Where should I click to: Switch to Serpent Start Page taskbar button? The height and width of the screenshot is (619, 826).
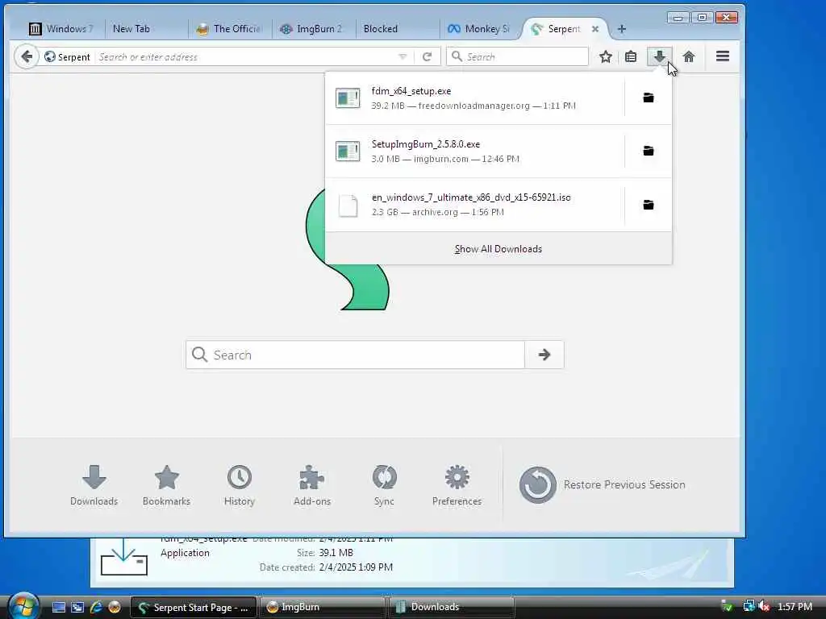point(194,607)
